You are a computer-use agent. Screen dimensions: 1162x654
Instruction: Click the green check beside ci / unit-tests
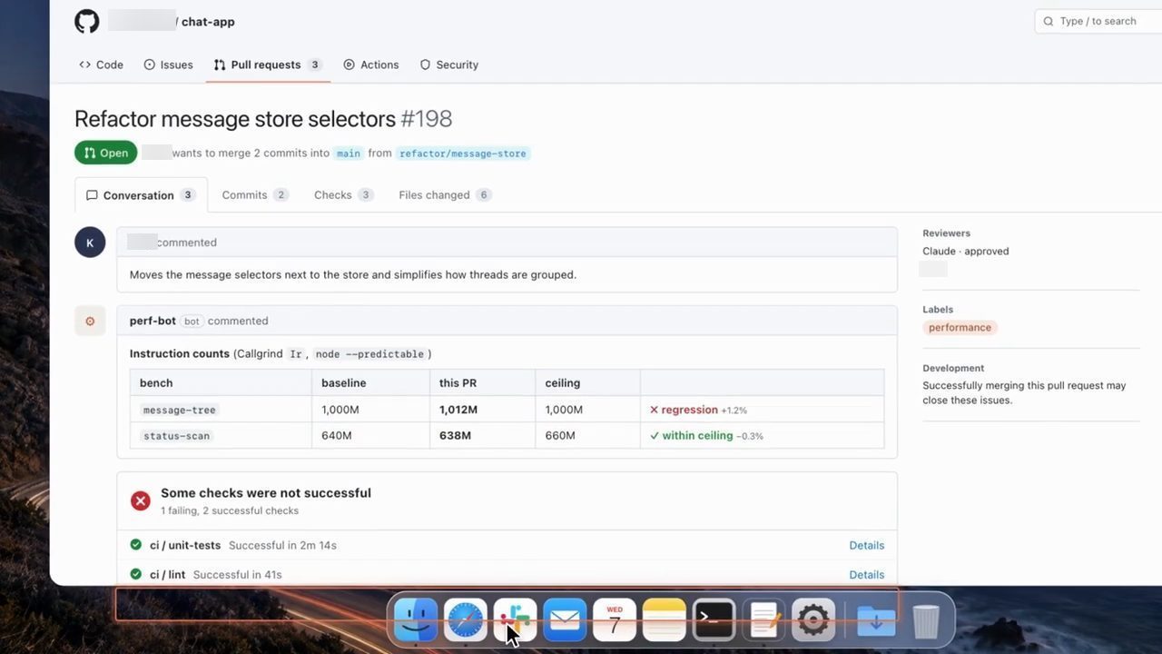[x=136, y=545]
